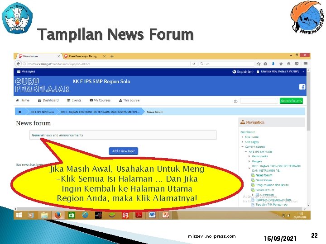326x244 pixels.
Task: Open a new browser tab with plus
Action: (x=112, y=56)
